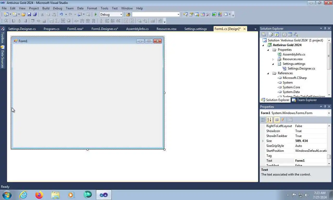Click the Refresh icon in Solution Explorer
The height and width of the screenshot is (200, 333).
277,34
